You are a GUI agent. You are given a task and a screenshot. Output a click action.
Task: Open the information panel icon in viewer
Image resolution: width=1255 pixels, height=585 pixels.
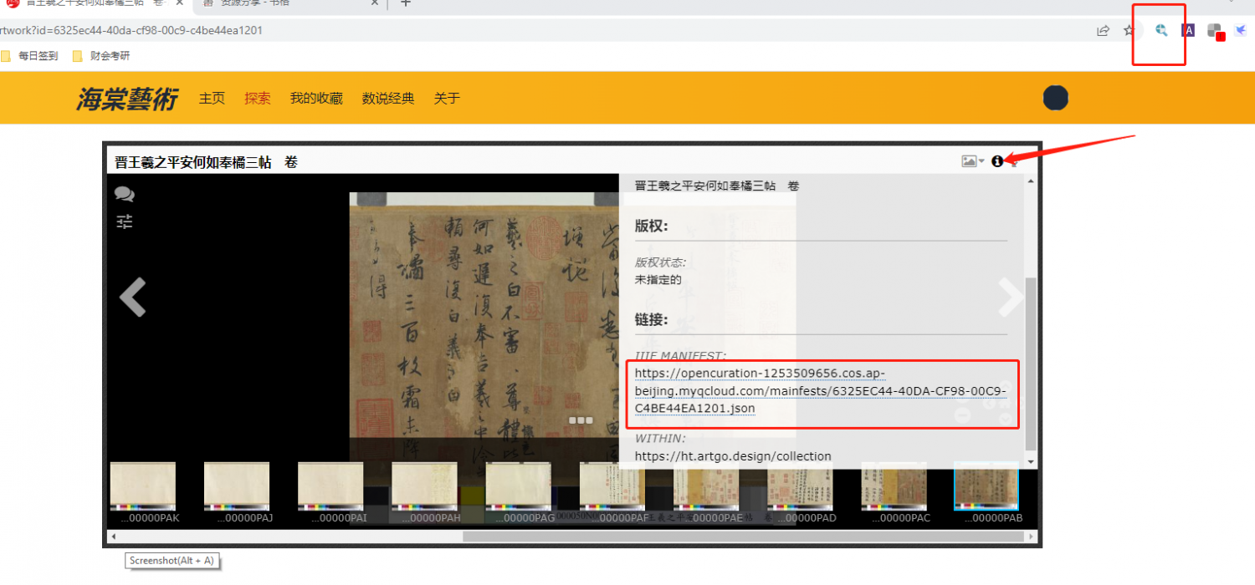996,161
